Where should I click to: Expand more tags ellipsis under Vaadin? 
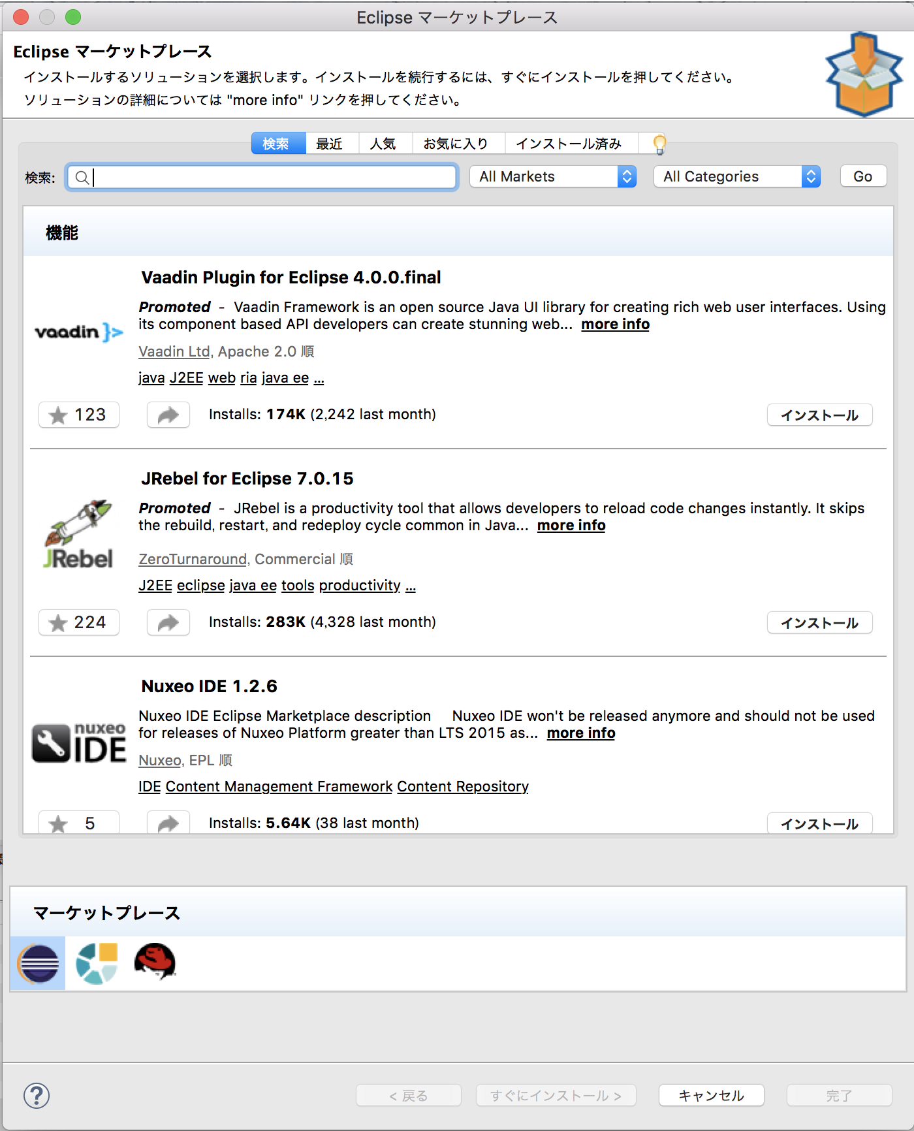319,379
